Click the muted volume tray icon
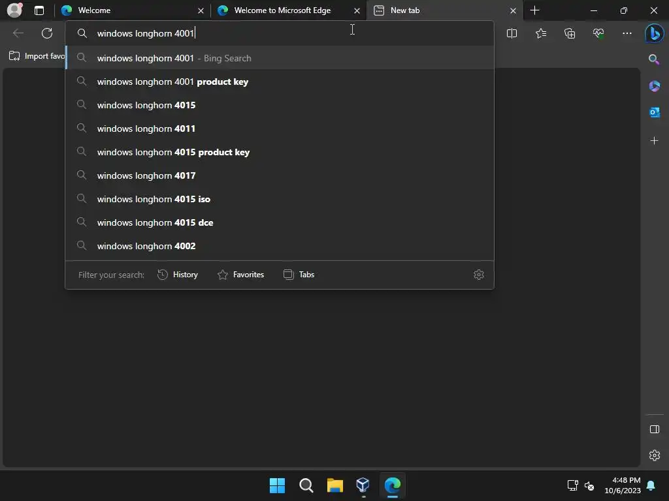Screen dimensions: 669x501 [589, 485]
